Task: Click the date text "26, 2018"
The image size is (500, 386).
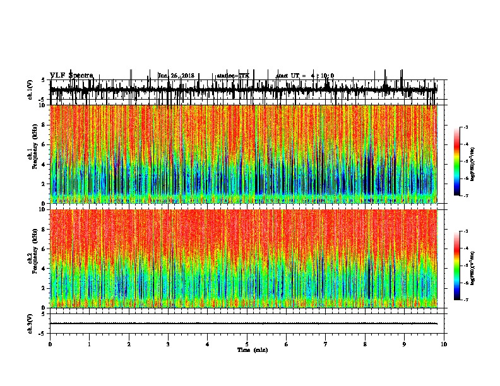Action: coord(182,76)
